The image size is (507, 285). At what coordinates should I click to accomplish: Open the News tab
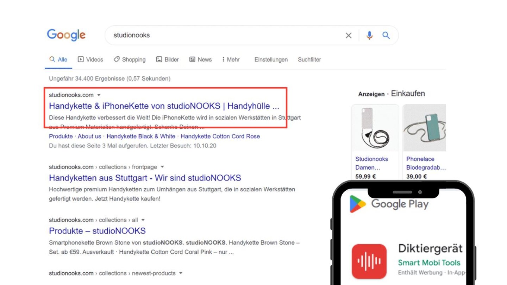[201, 59]
